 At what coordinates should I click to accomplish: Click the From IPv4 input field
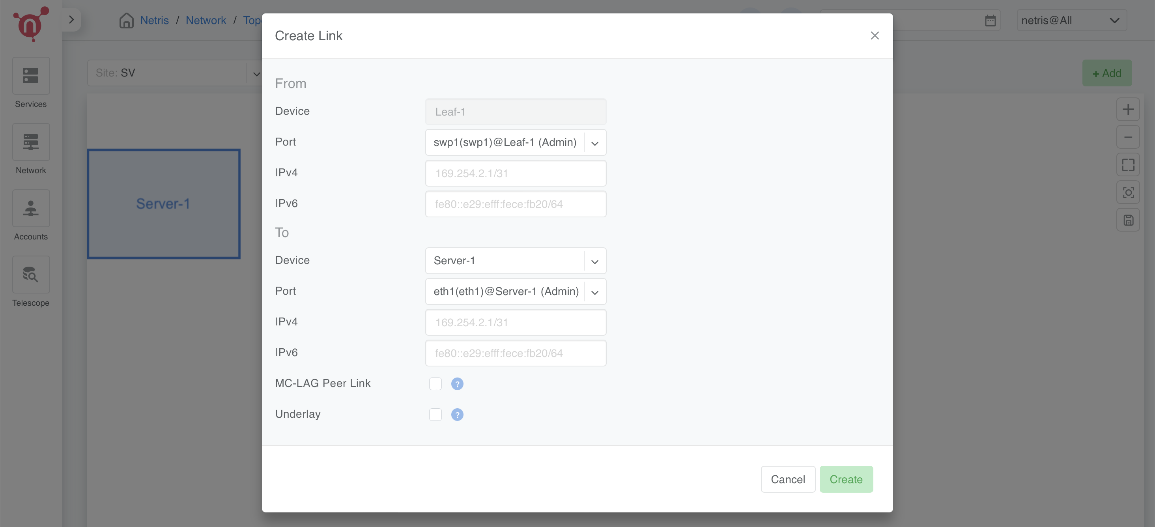516,173
